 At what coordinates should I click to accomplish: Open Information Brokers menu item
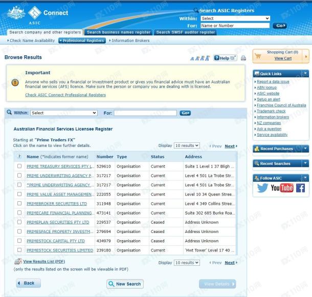click(x=129, y=40)
